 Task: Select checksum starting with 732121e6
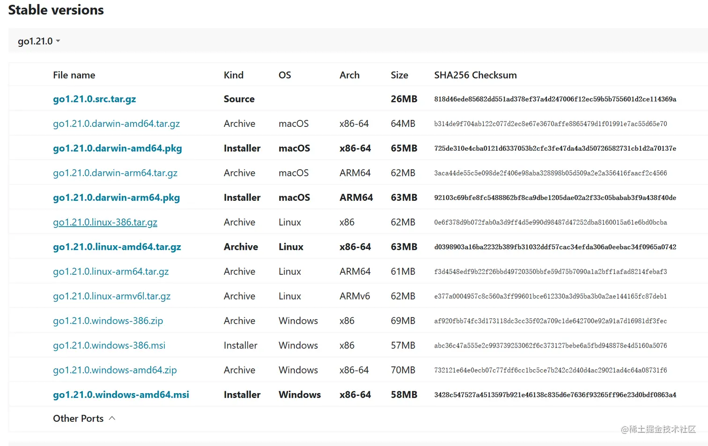tap(551, 370)
